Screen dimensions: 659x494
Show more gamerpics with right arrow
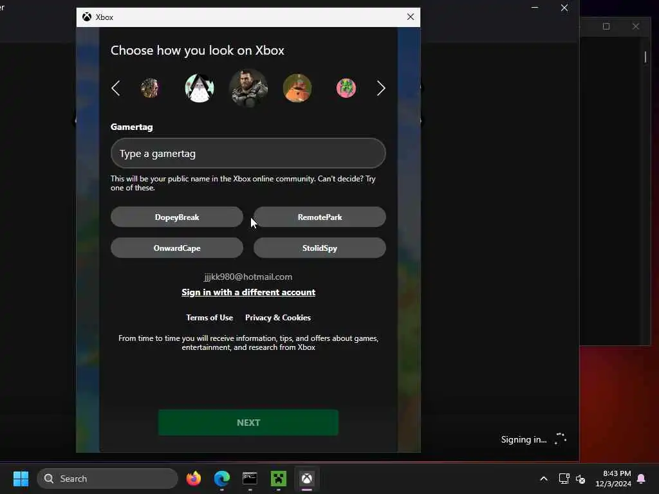click(381, 88)
